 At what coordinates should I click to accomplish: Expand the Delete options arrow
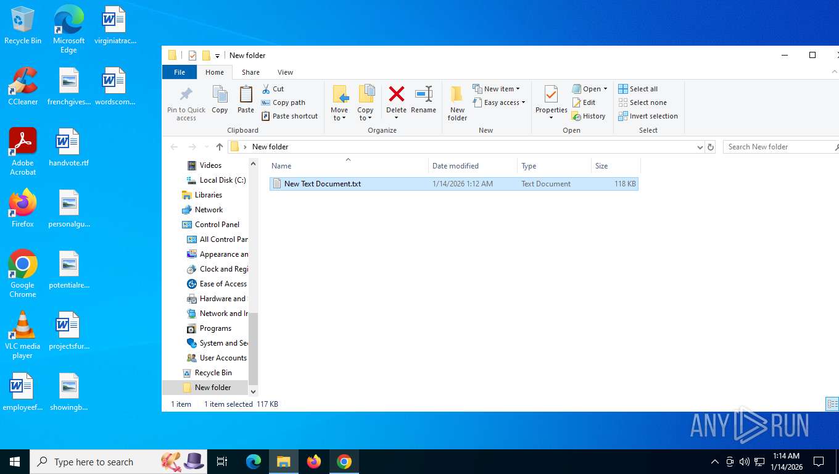point(397,118)
